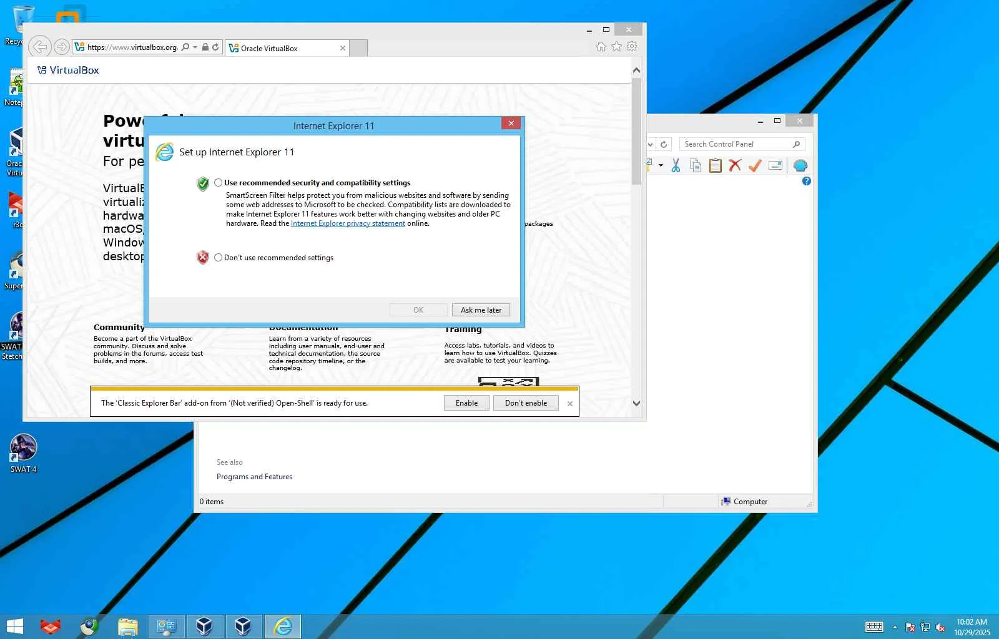
Task: Click the globe icon on the taskbar
Action: point(89,627)
